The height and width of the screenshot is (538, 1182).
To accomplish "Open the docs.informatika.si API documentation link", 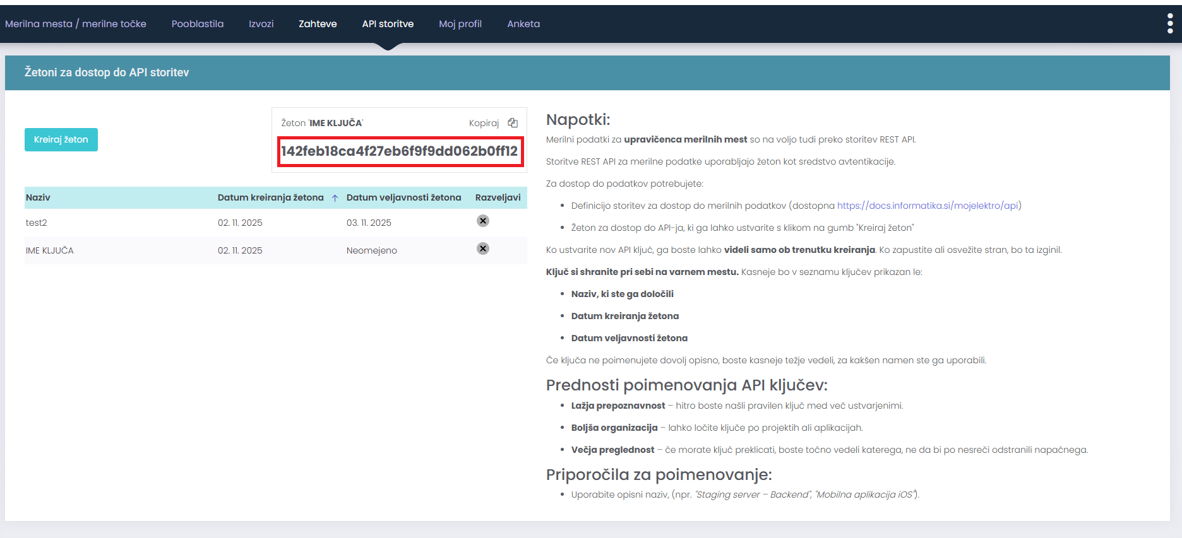I will tap(929, 206).
